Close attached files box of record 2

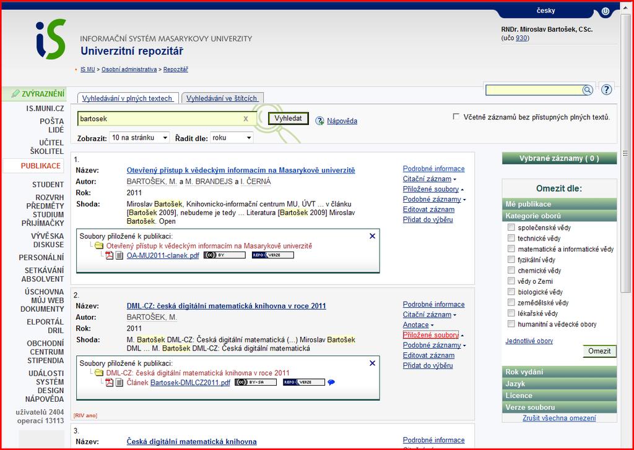(372, 363)
